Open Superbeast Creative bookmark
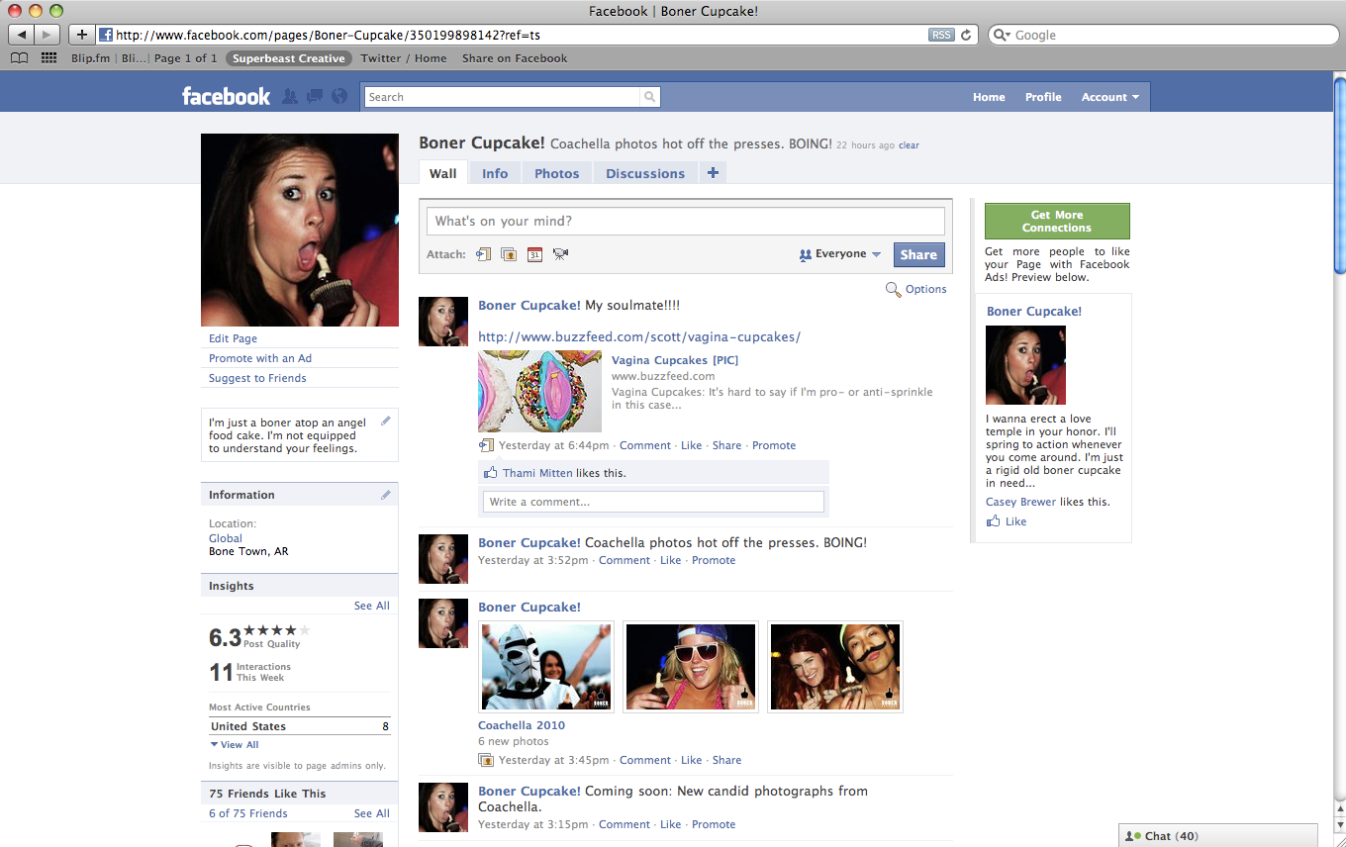The image size is (1346, 847). (x=289, y=58)
